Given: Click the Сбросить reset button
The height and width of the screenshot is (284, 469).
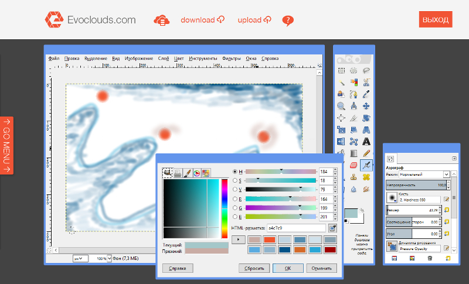Looking at the screenshot, I should (x=254, y=268).
